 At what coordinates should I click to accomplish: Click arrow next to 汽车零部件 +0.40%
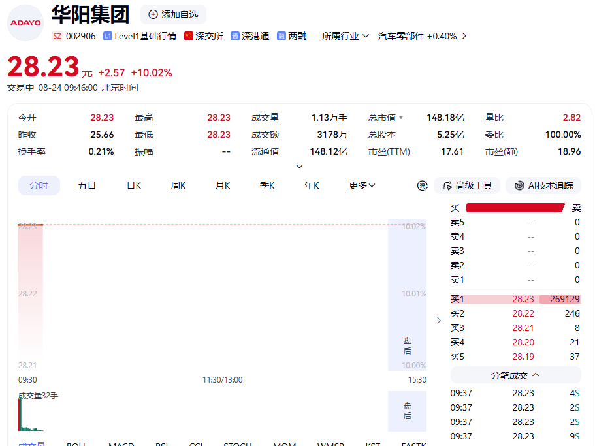click(464, 36)
